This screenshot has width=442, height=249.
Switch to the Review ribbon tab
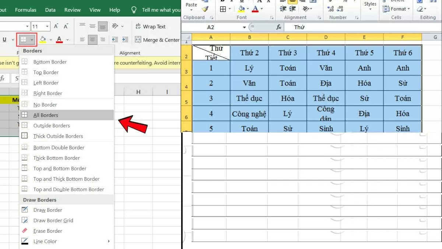pos(73,10)
